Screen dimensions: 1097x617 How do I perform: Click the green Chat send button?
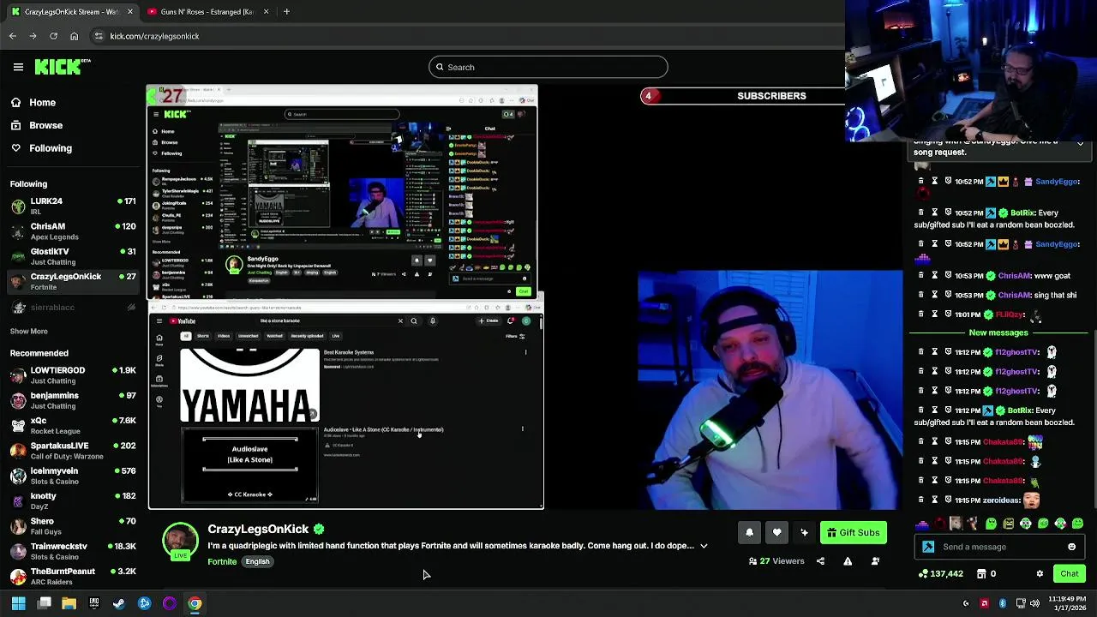coord(1070,574)
